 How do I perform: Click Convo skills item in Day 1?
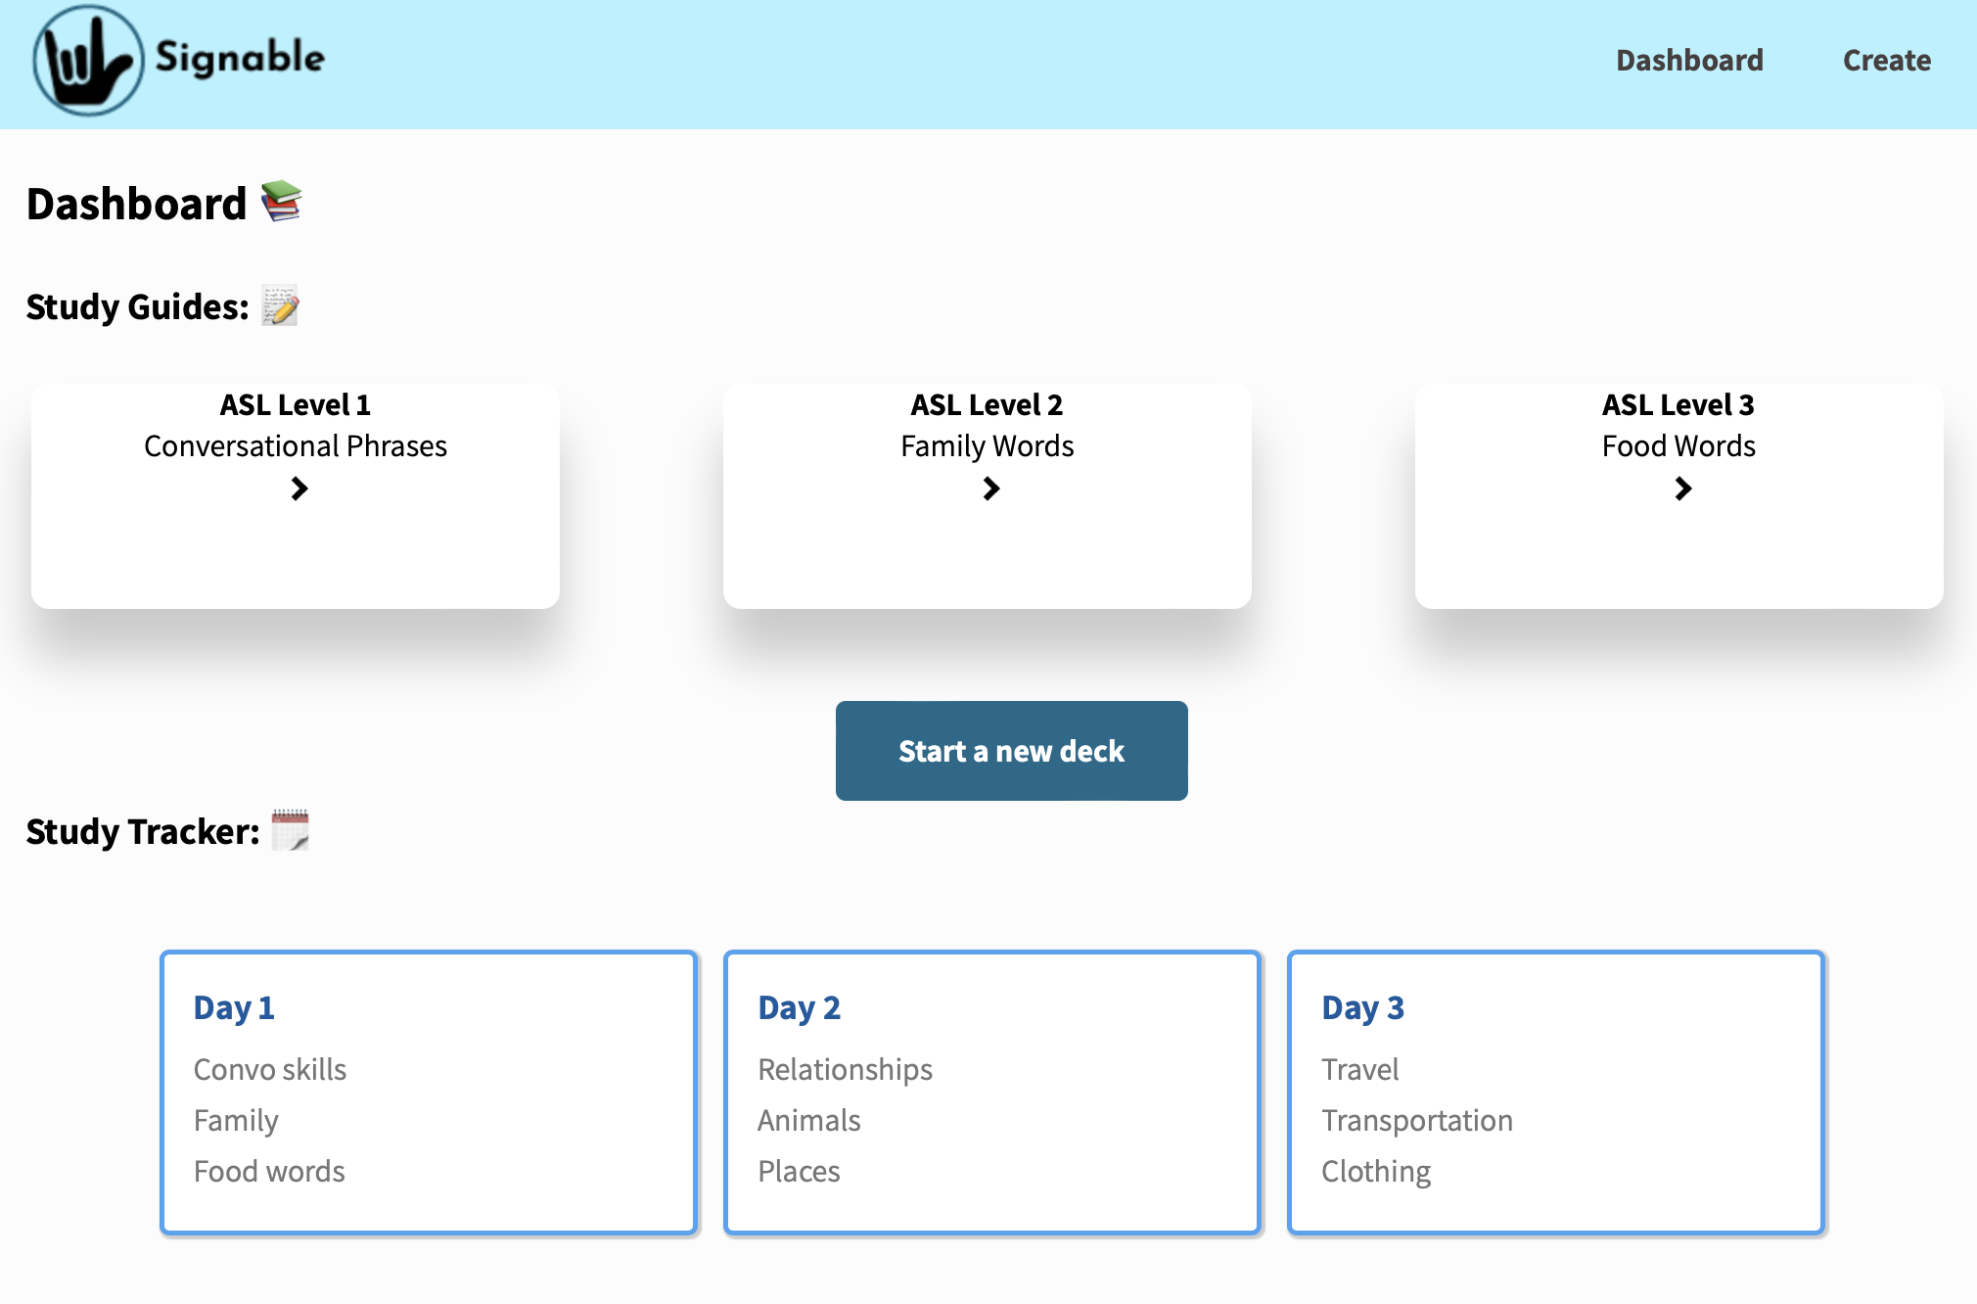[x=270, y=1069]
